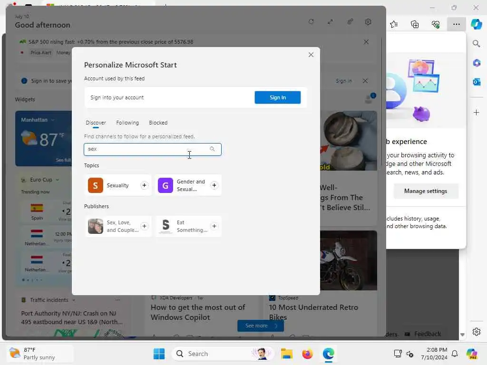The image size is (487, 365).
Task: Dismiss the S&P 500 price alert
Action: tap(366, 42)
